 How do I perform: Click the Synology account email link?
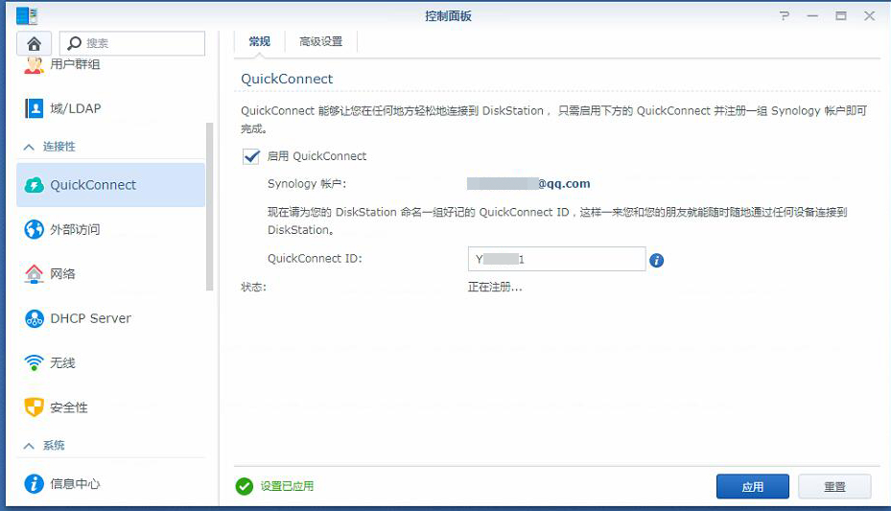coord(528,183)
